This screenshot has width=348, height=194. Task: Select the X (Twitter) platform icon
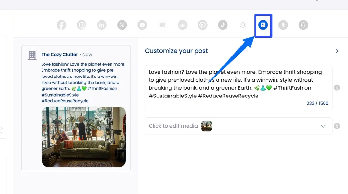coord(122,25)
